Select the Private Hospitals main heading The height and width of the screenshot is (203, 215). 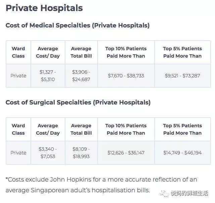point(44,8)
